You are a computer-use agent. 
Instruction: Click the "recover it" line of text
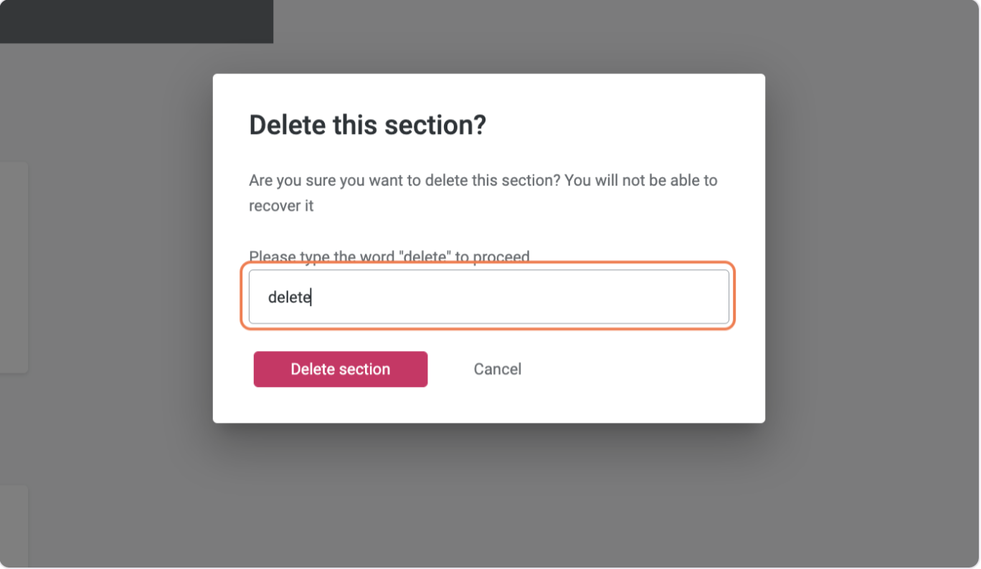(x=281, y=206)
